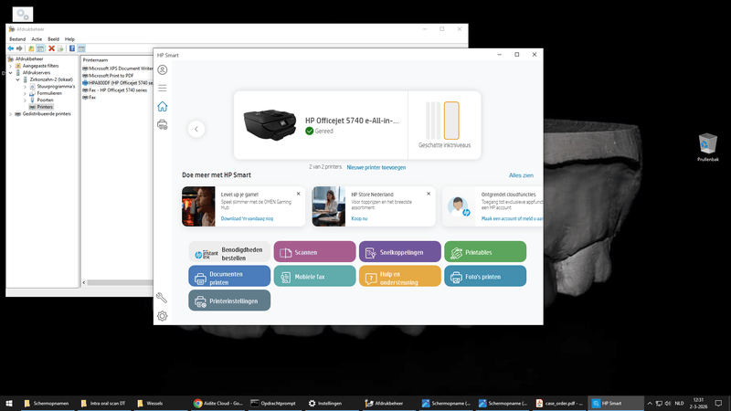This screenshot has height=411, width=731.
Task: Select the HPA800DF printer row
Action: [x=118, y=83]
